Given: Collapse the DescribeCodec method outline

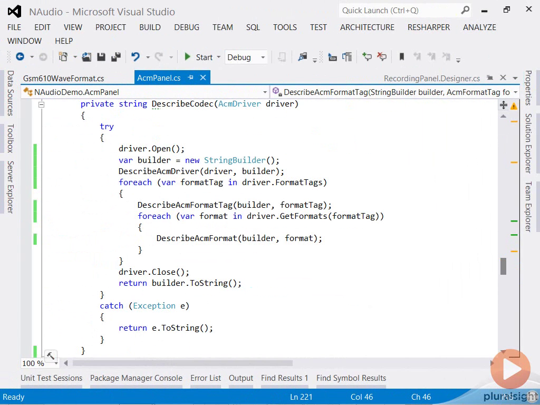Looking at the screenshot, I should [41, 104].
